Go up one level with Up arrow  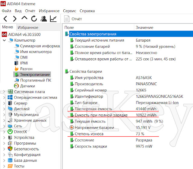[24, 18]
